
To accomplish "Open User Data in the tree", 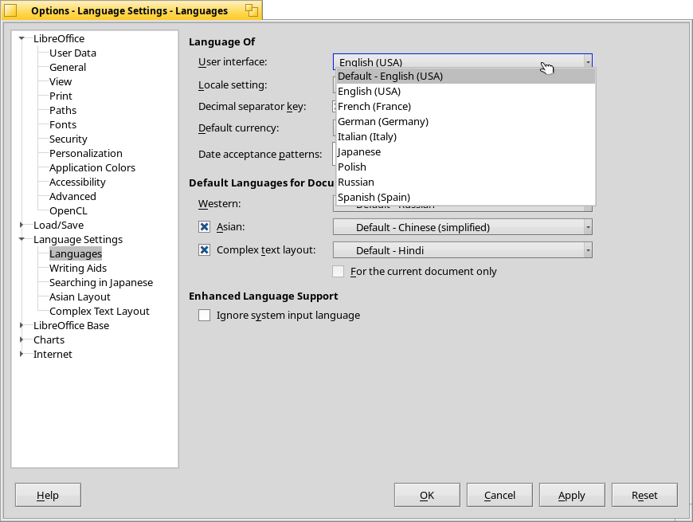I will [x=73, y=53].
